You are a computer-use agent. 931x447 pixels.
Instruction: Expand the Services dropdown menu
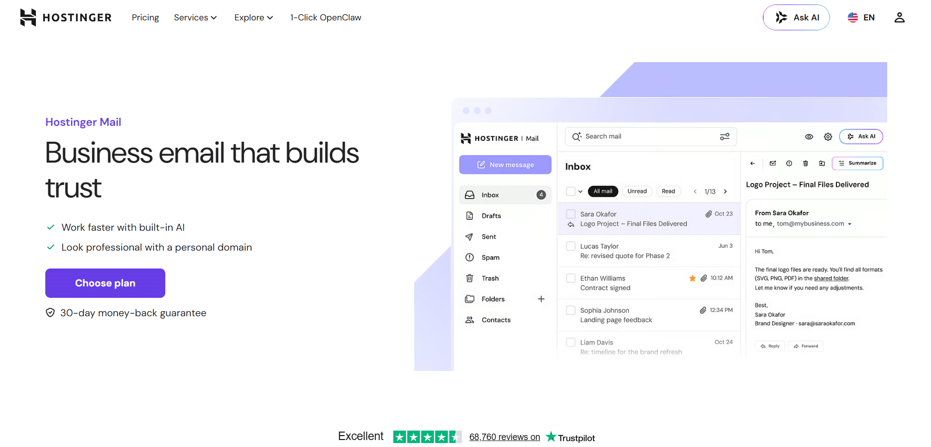pos(195,17)
